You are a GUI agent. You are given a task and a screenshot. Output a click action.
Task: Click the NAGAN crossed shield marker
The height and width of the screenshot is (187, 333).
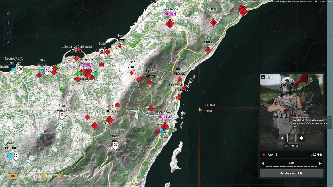47,71
